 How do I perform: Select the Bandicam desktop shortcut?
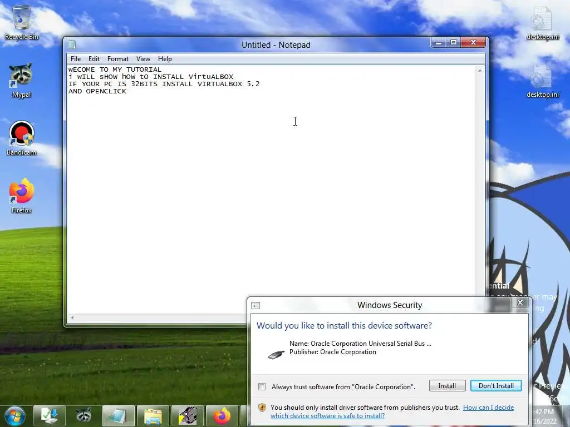(22, 138)
